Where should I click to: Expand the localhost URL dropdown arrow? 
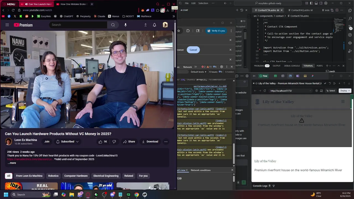(x=310, y=91)
